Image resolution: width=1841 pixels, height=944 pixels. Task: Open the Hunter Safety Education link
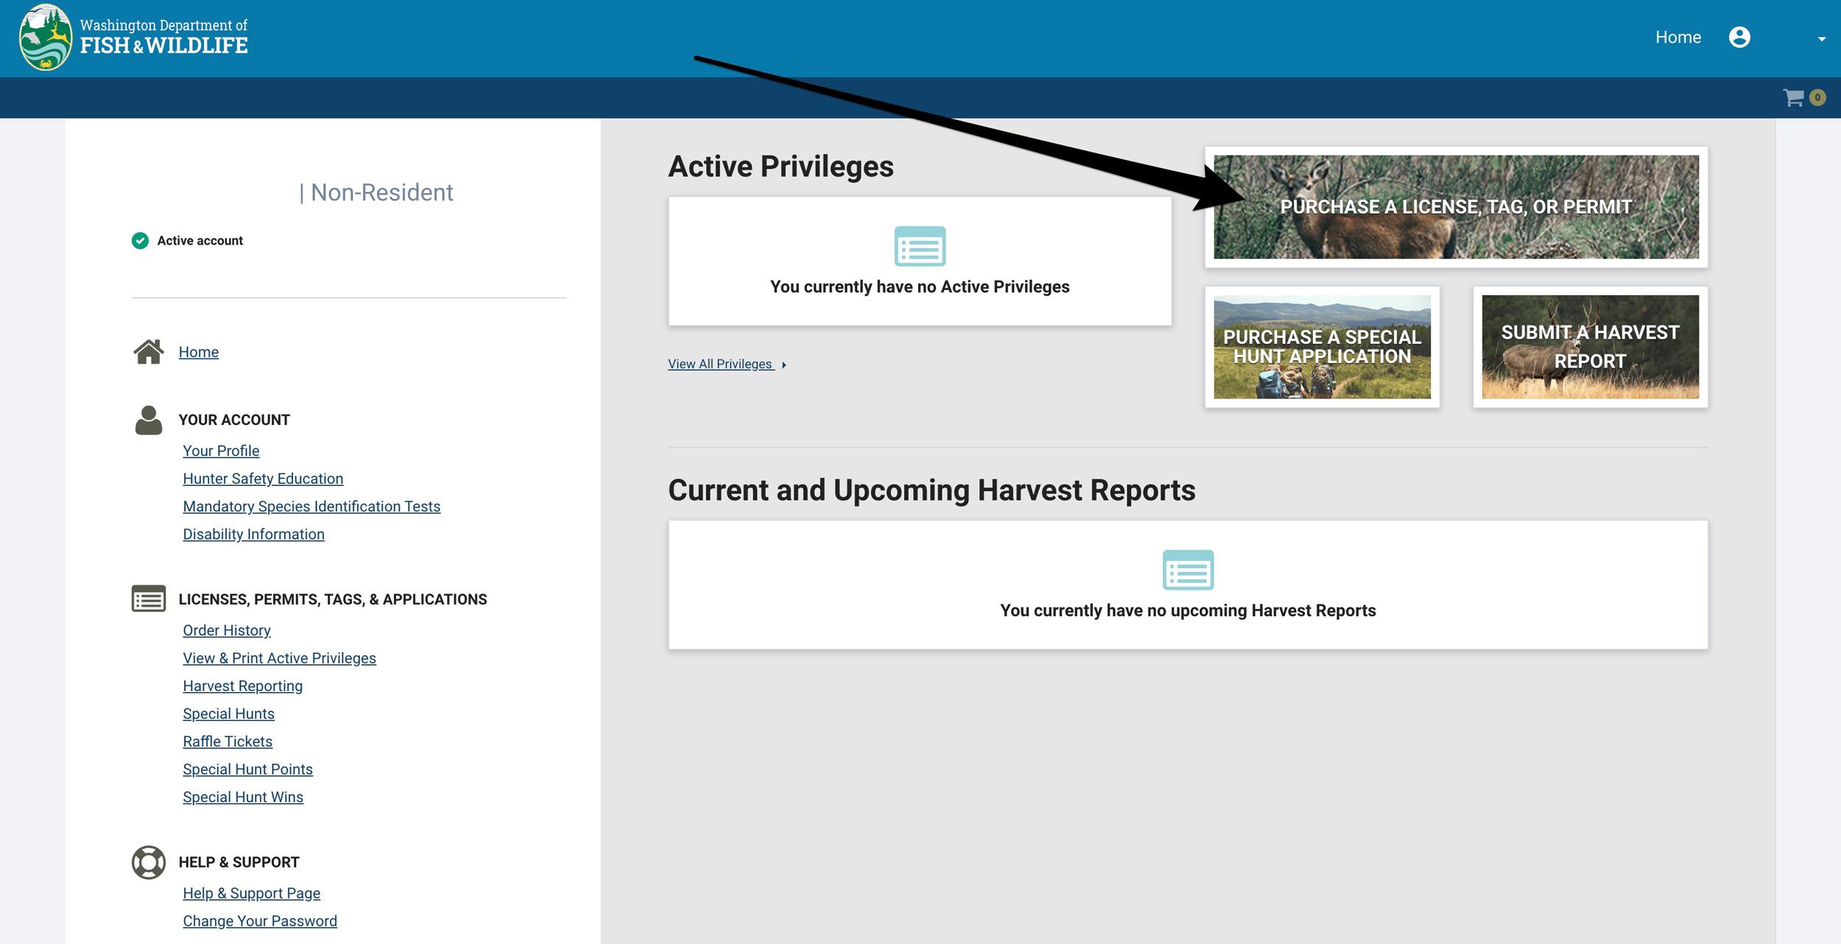point(263,479)
